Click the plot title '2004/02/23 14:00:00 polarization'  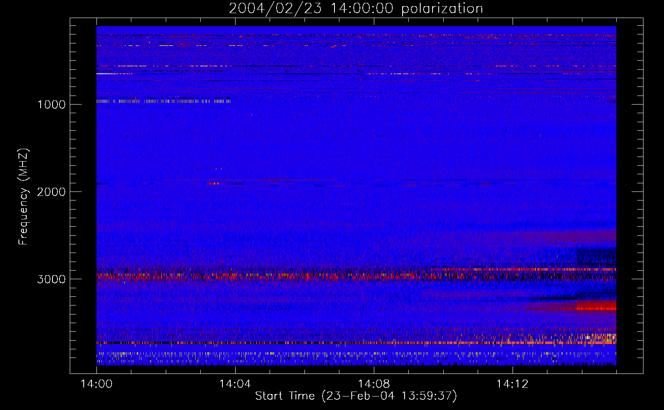click(356, 9)
